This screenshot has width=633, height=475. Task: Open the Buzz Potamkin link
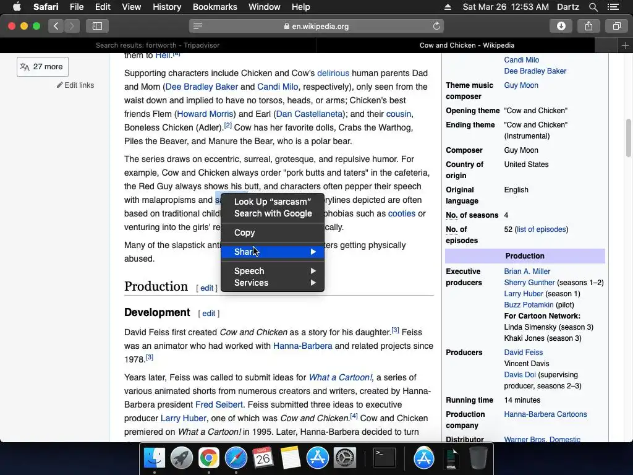(529, 305)
